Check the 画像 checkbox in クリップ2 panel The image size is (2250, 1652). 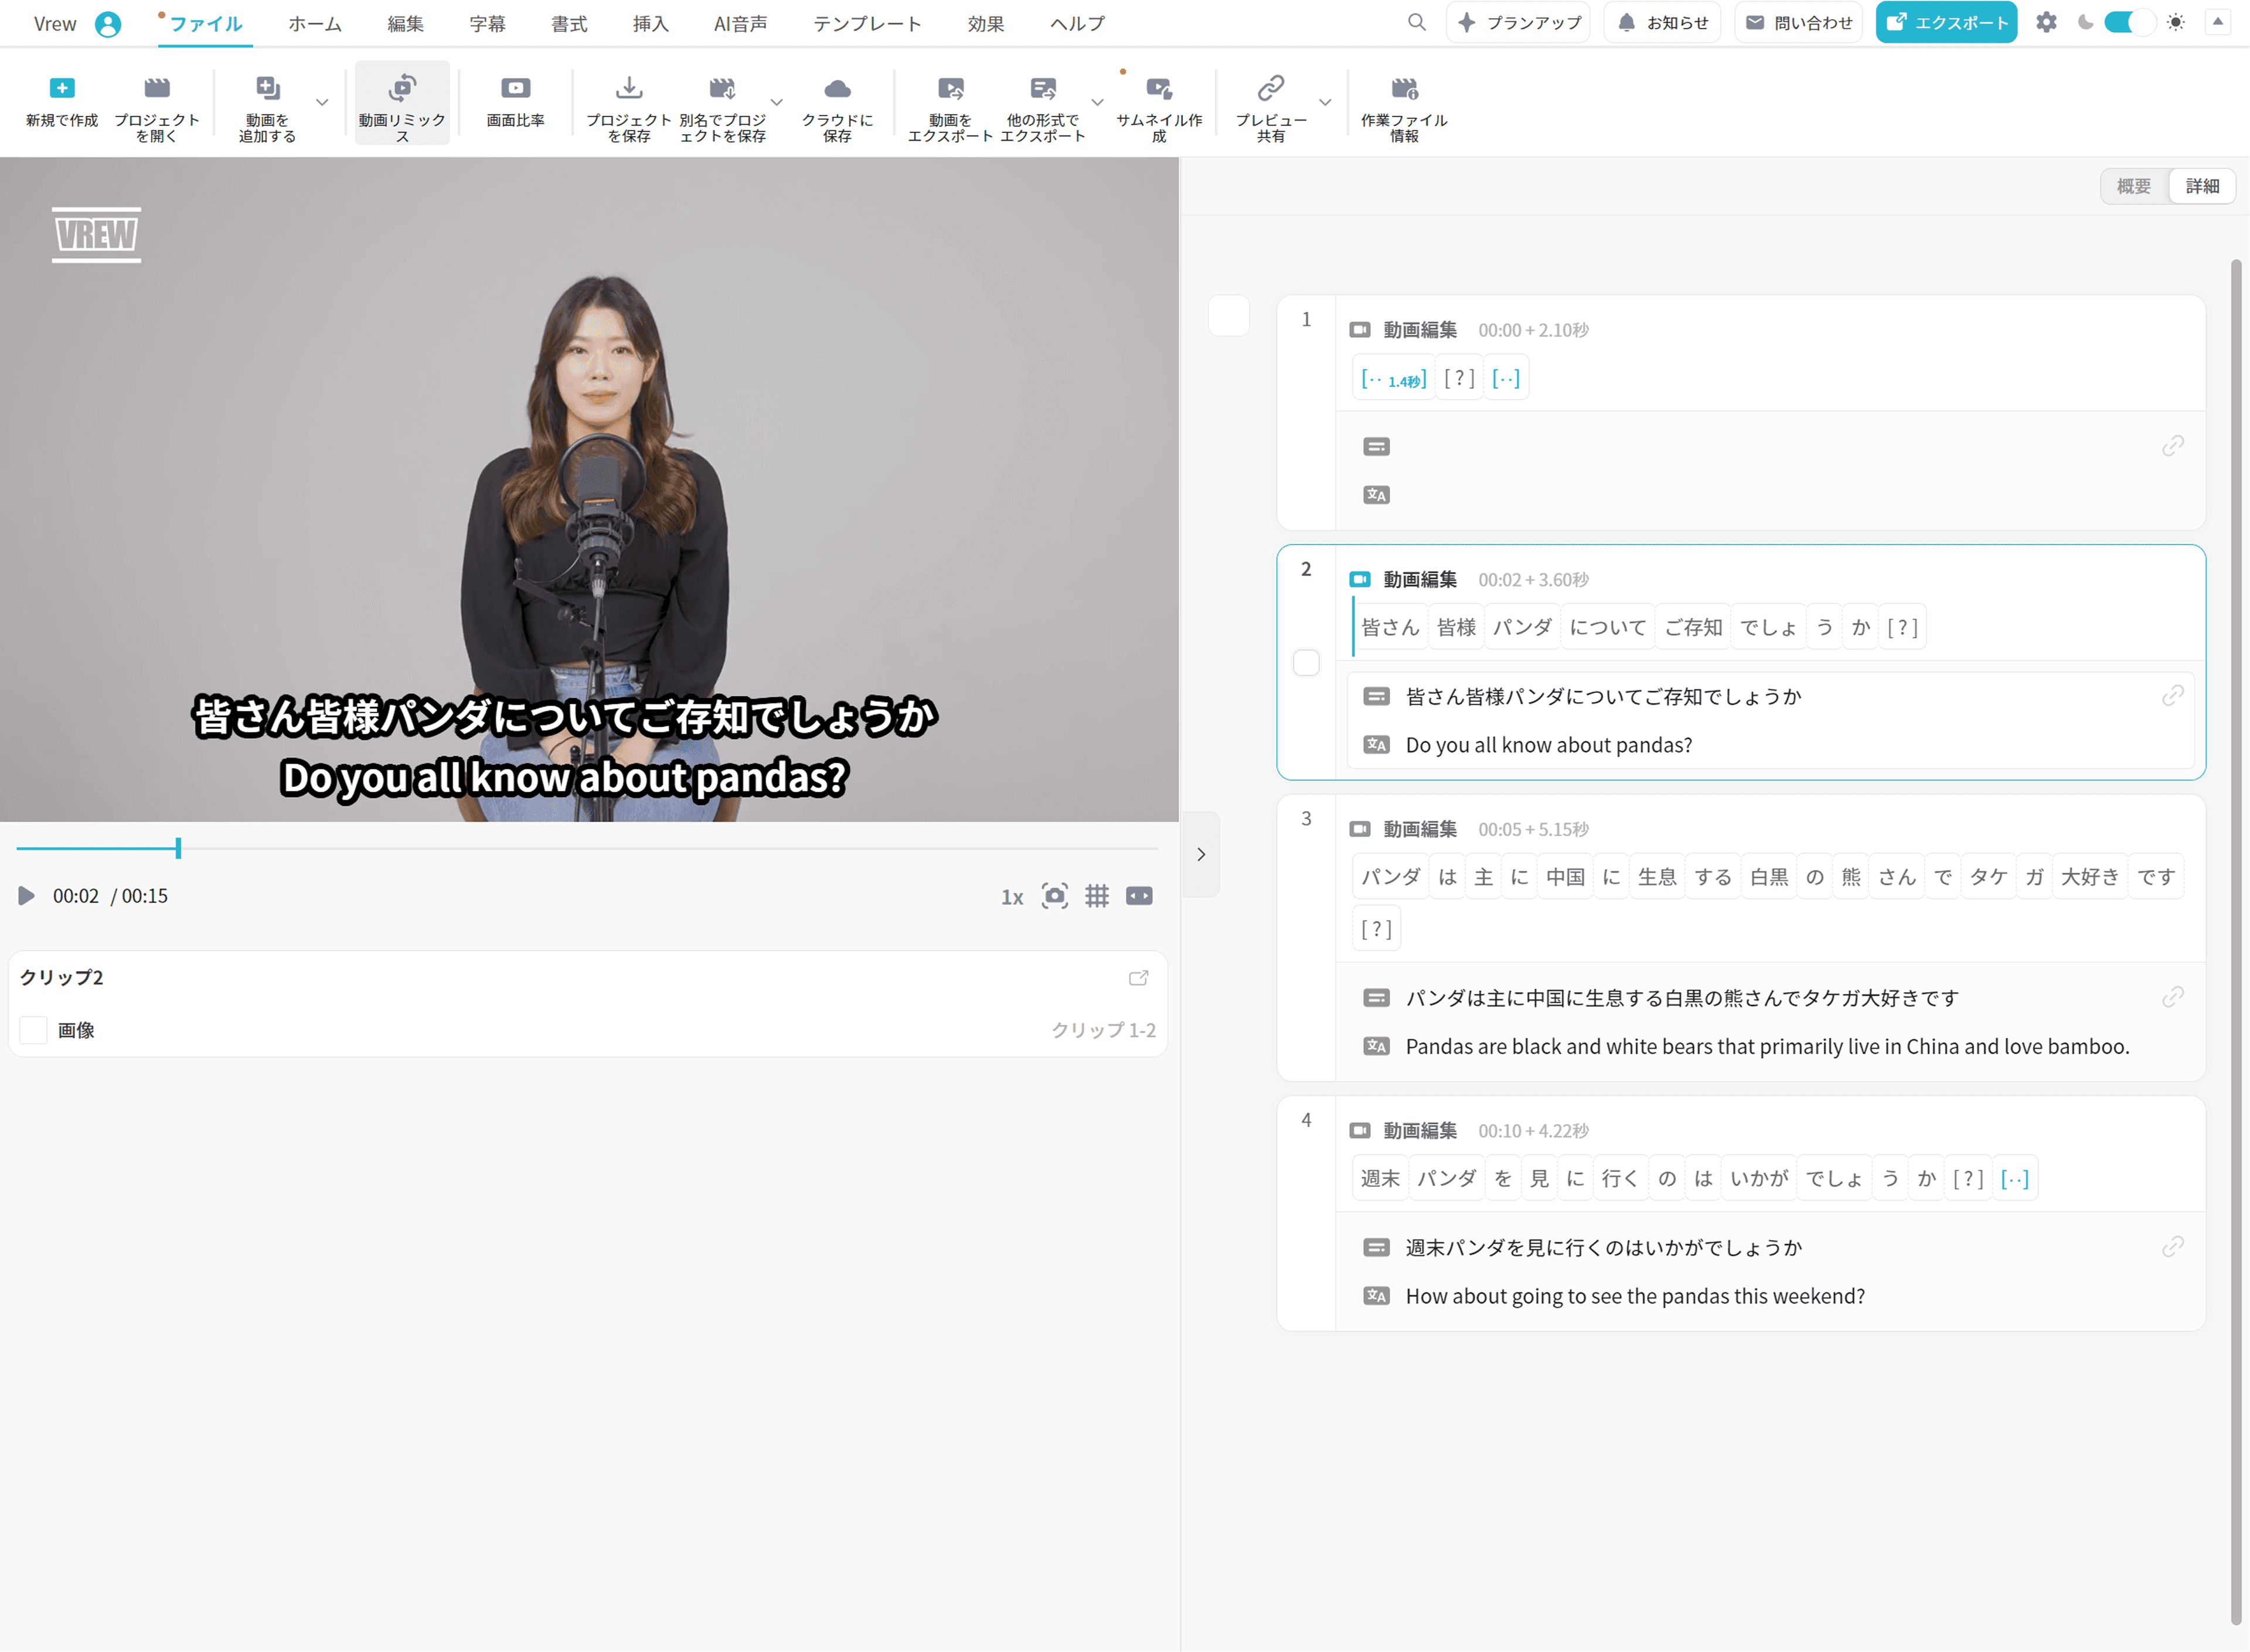tap(34, 1030)
